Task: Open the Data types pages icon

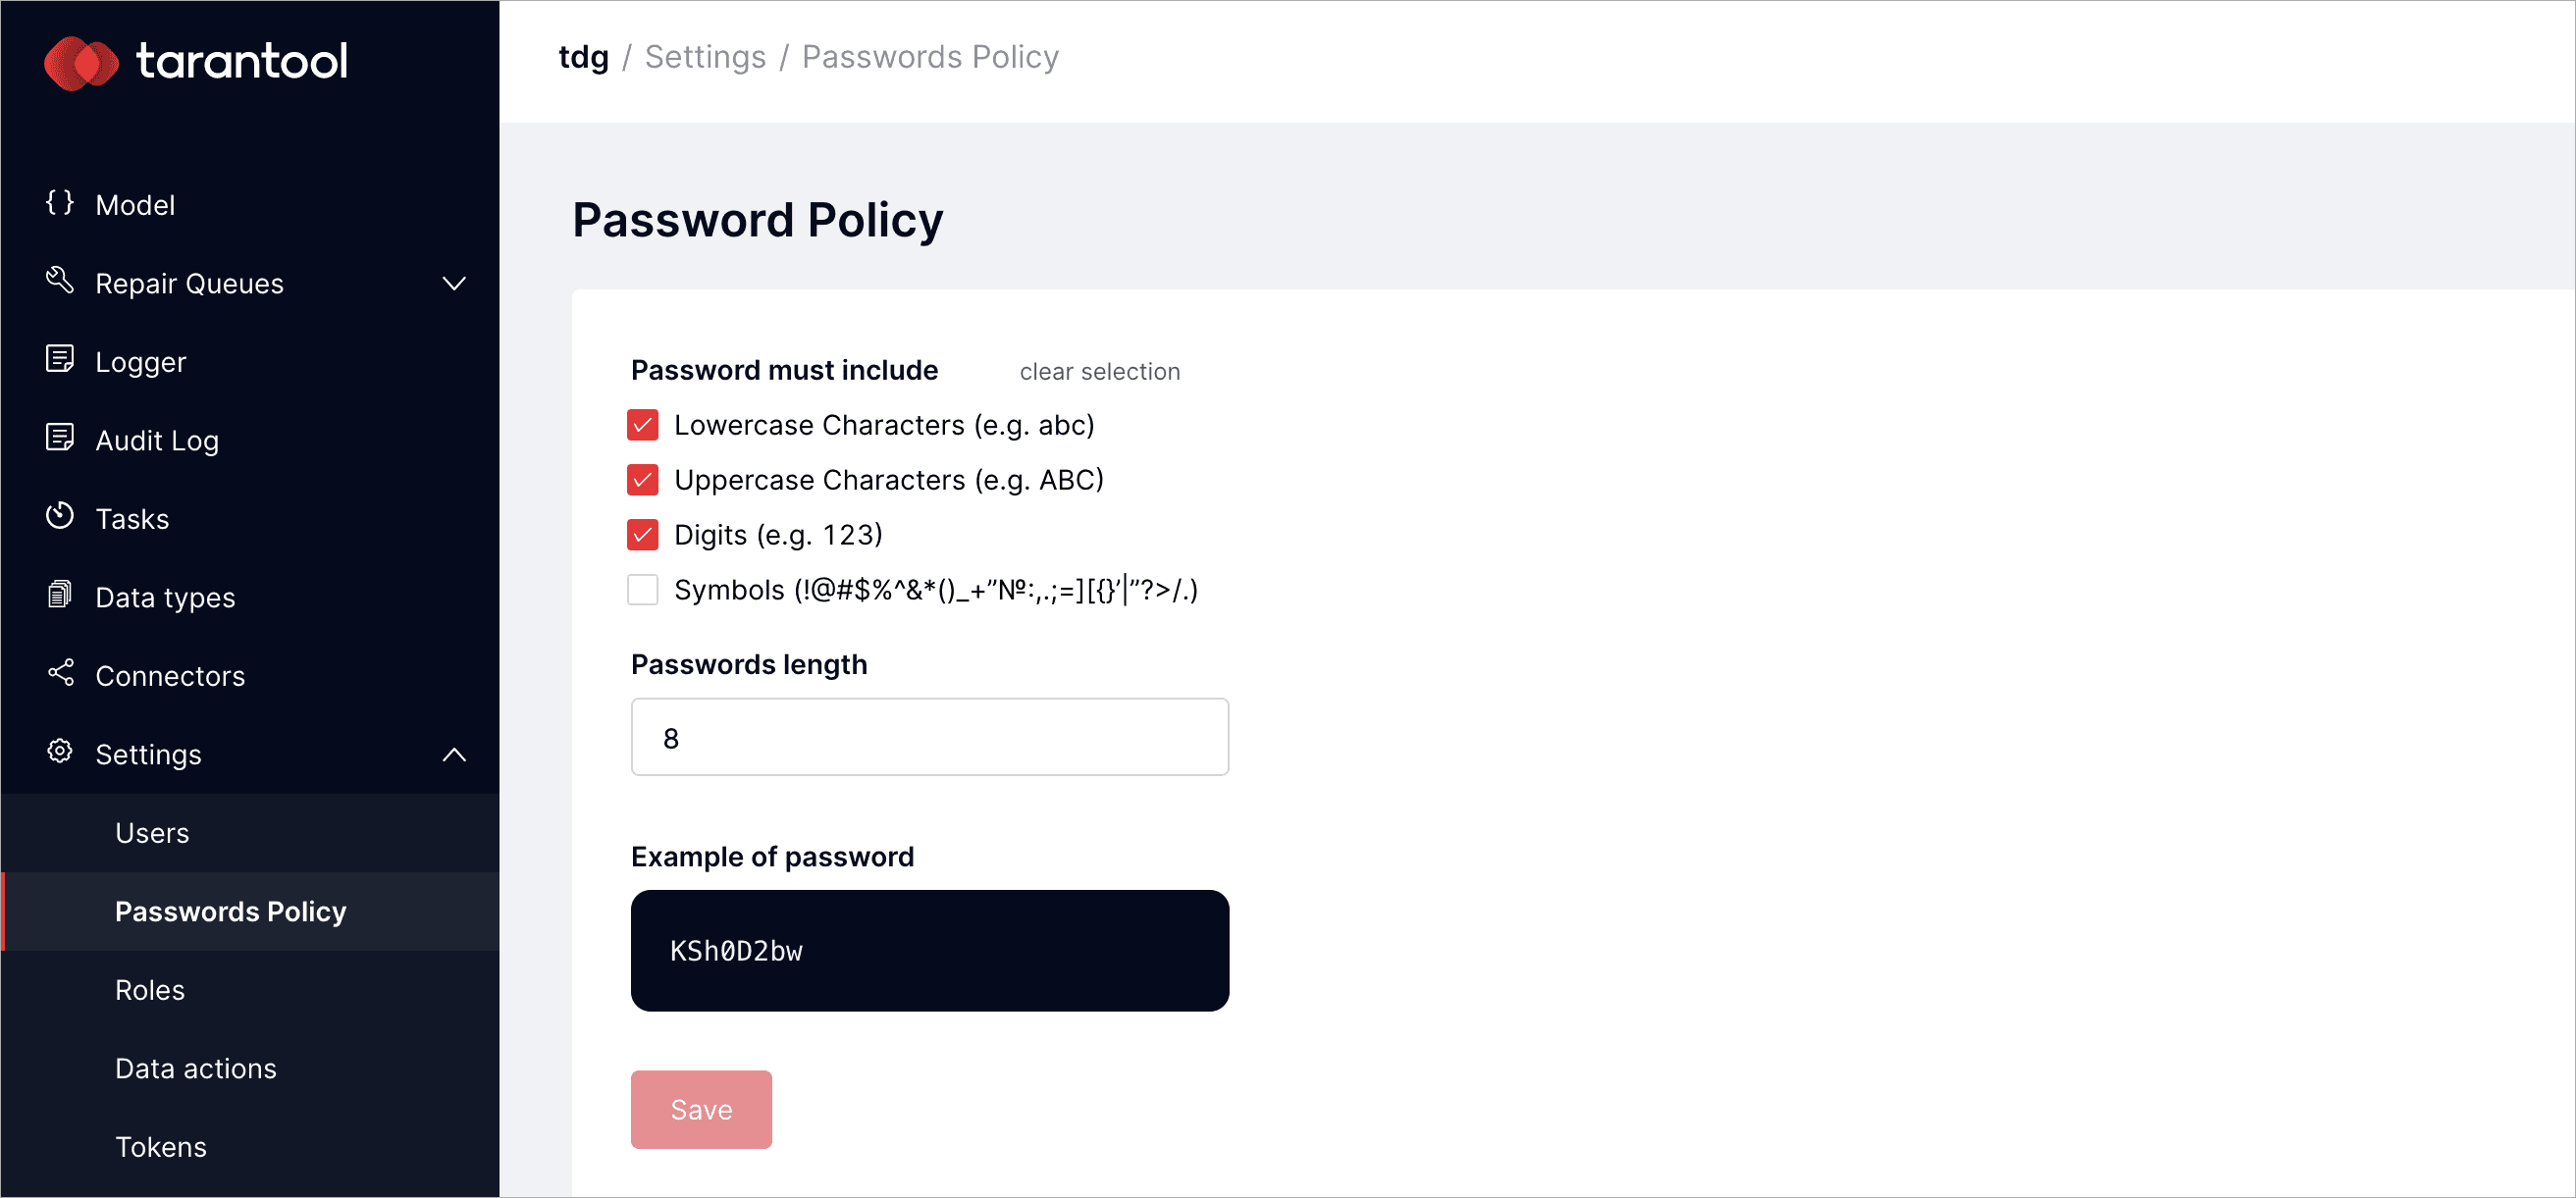Action: pyautogui.click(x=60, y=595)
